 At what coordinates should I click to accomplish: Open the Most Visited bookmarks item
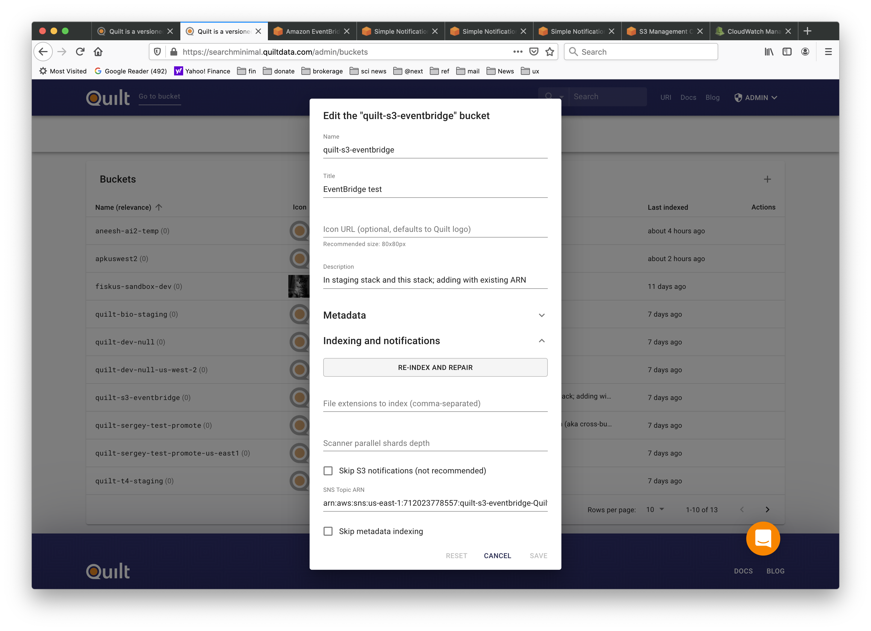[63, 71]
